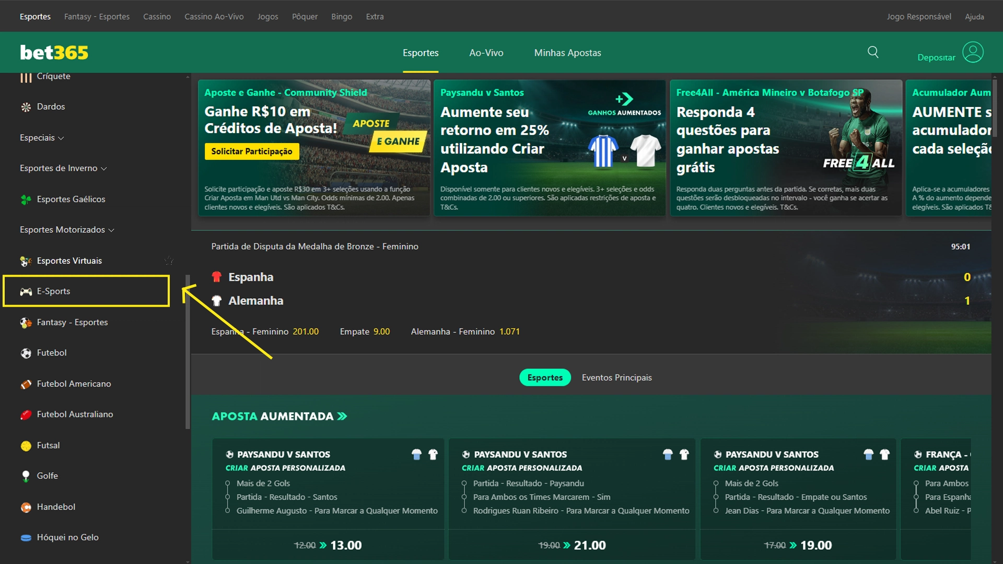Open the Paysandu v Santos promo banner
1003x564 pixels.
(550, 148)
